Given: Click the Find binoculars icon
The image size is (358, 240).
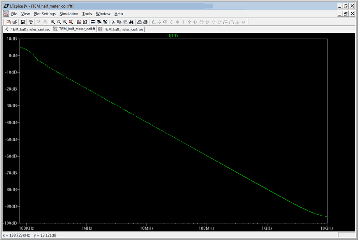Looking at the screenshot, I should coord(132,22).
